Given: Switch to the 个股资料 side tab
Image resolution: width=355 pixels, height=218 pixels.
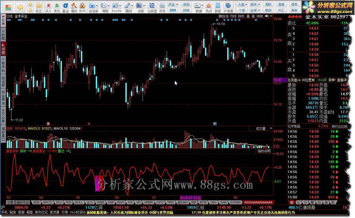Looking at the screenshot, I should coord(3,64).
